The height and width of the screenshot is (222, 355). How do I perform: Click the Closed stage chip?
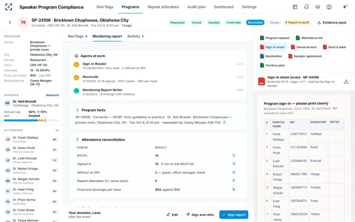click(x=274, y=22)
